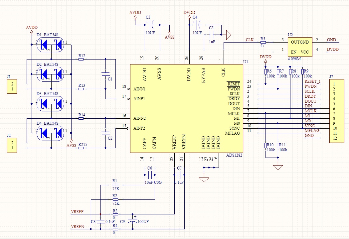This screenshot has width=349, height=239.
Task: Click the MFLAG pin name inside U1
Action: coord(232,133)
